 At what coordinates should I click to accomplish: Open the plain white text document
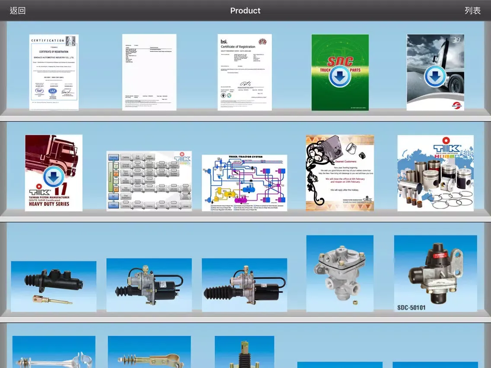click(150, 72)
